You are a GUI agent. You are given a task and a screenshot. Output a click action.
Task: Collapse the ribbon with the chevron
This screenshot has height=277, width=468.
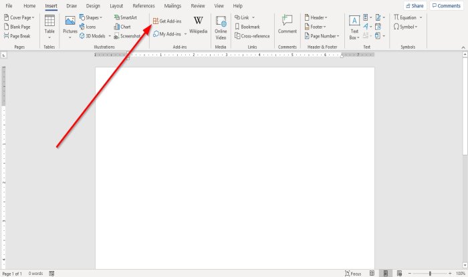463,47
